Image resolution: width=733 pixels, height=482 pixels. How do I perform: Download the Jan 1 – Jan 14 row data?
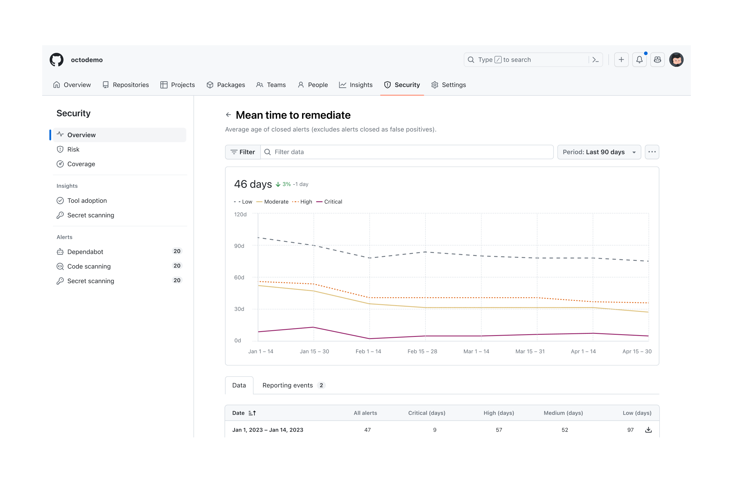[648, 430]
